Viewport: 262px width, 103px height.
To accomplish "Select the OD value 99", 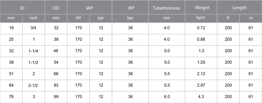I will pyautogui.click(x=56, y=97).
